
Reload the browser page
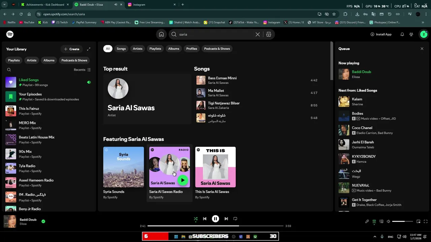(21, 14)
